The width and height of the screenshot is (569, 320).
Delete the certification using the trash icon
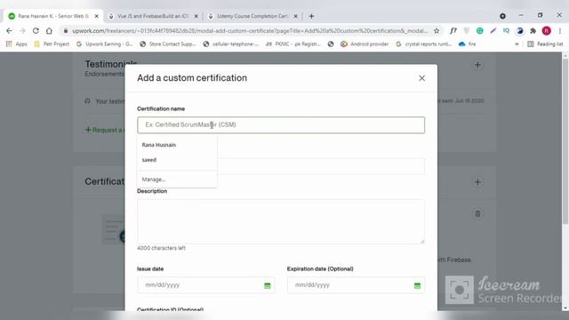click(x=477, y=213)
